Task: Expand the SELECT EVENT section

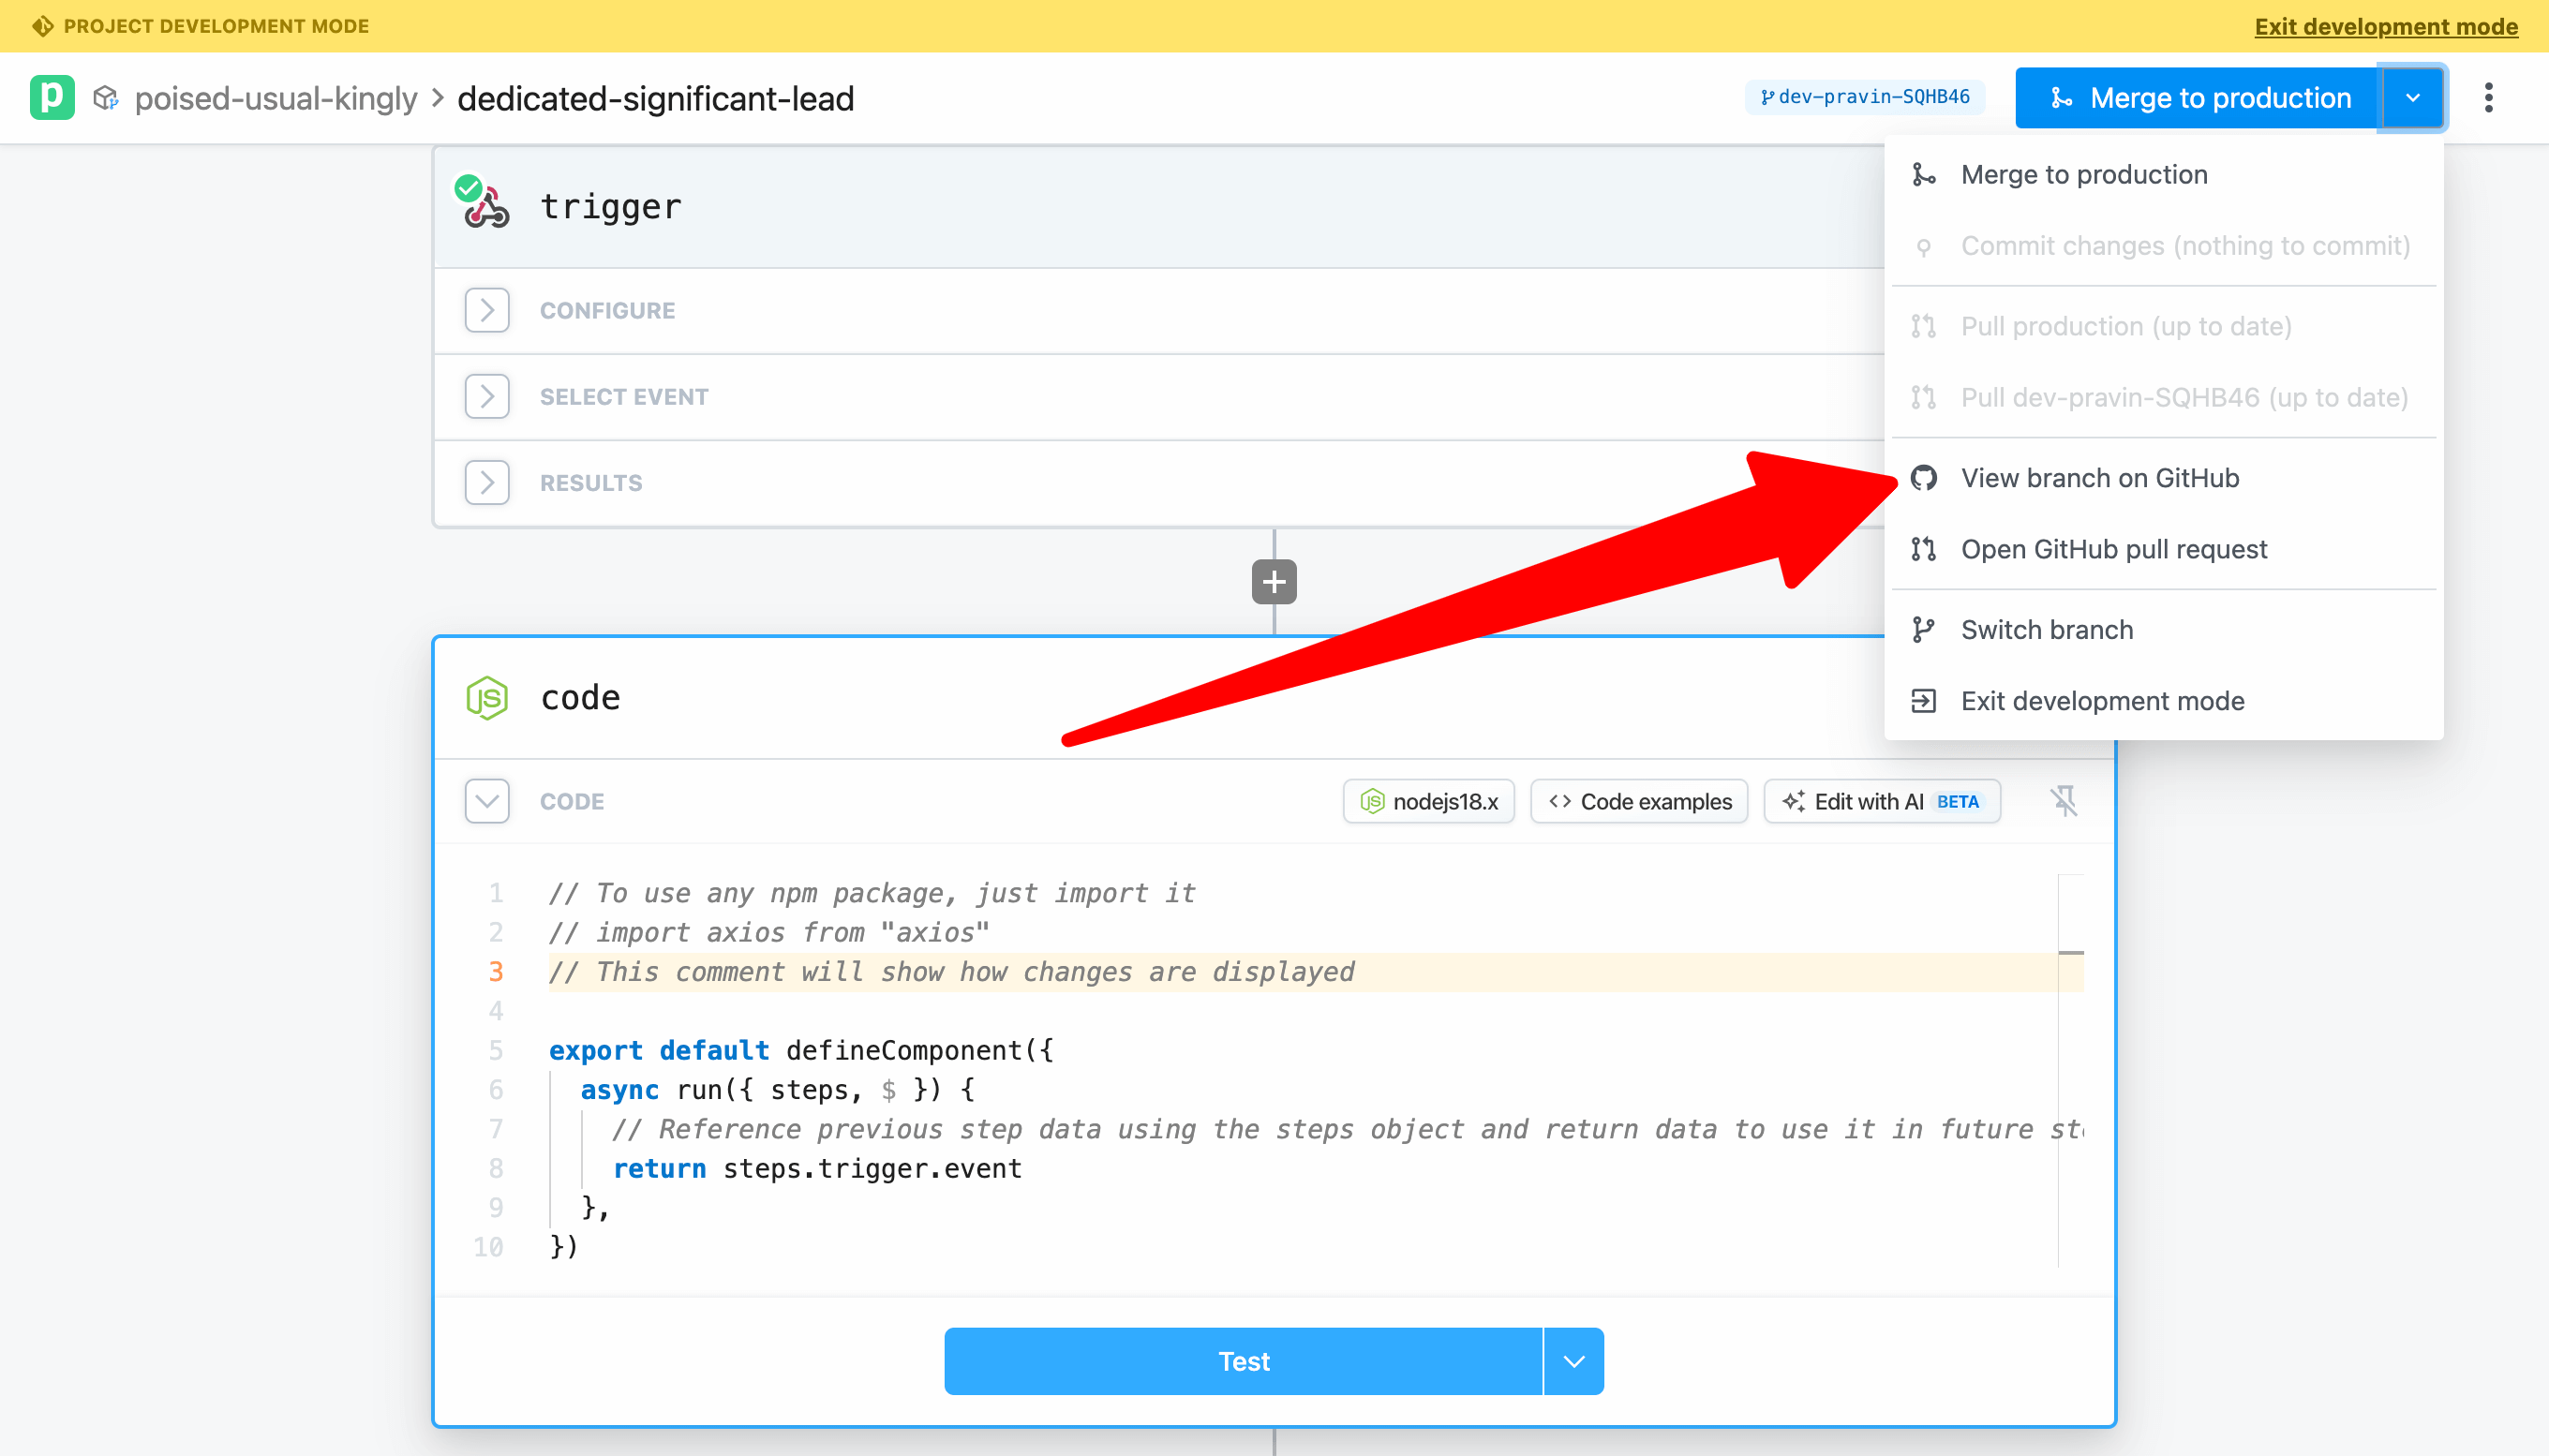Action: (x=487, y=396)
